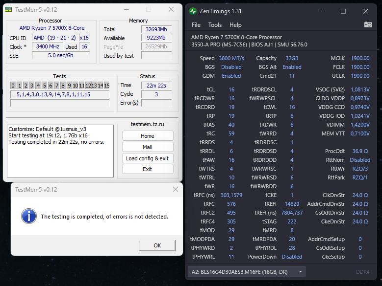Click test number 0 box

13,86
